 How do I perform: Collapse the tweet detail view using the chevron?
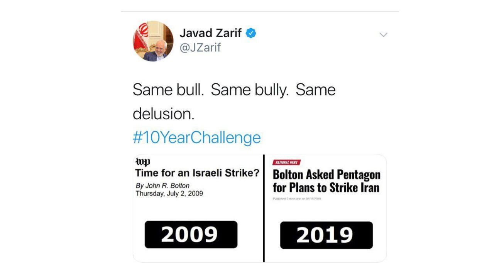(383, 35)
